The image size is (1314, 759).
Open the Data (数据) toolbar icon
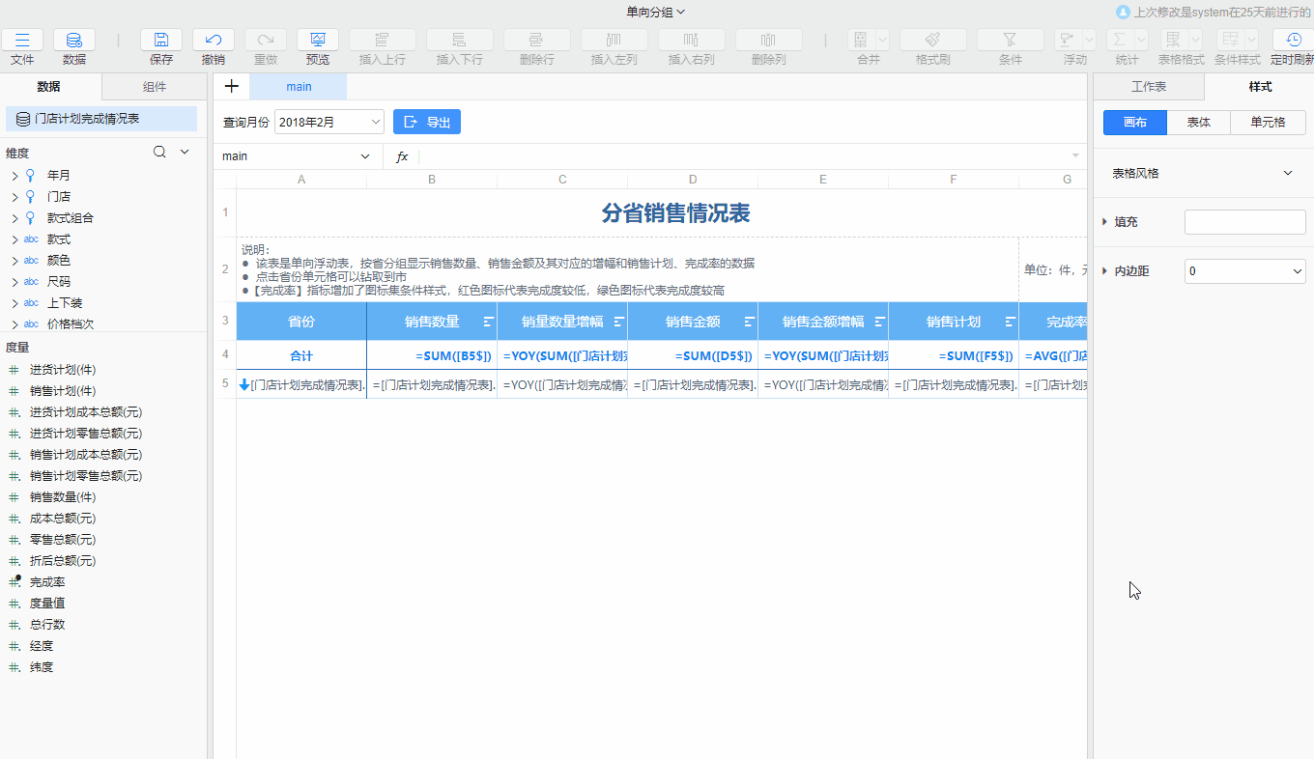click(74, 40)
